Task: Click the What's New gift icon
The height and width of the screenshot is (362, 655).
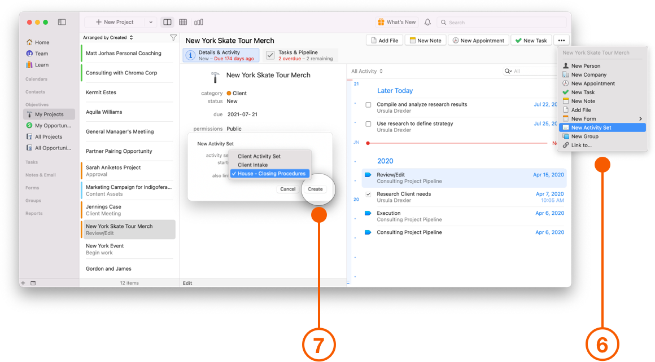Action: (x=383, y=21)
